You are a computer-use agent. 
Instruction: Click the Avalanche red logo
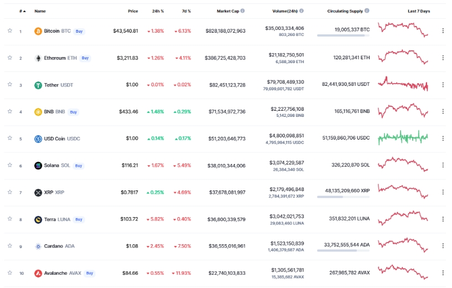click(x=38, y=273)
